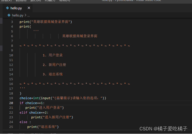This screenshot has width=192, height=134.
Task: Place the cursor on "if choice==1:"
Action: (32, 103)
